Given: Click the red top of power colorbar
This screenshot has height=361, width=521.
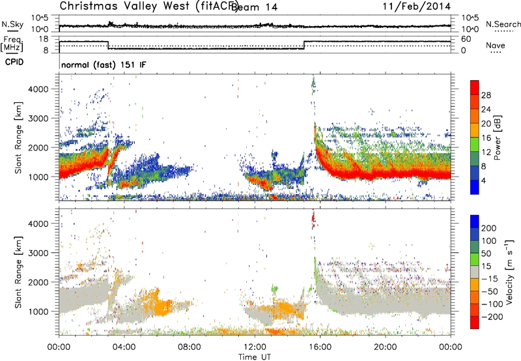Looking at the screenshot, I should 475,87.
